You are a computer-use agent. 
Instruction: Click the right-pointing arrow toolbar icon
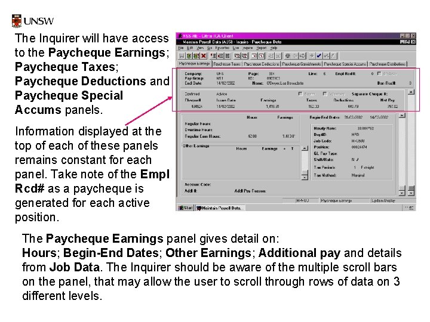(302, 56)
